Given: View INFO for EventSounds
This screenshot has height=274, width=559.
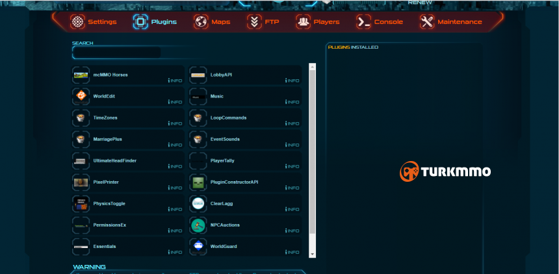Looking at the screenshot, I should tap(292, 145).
